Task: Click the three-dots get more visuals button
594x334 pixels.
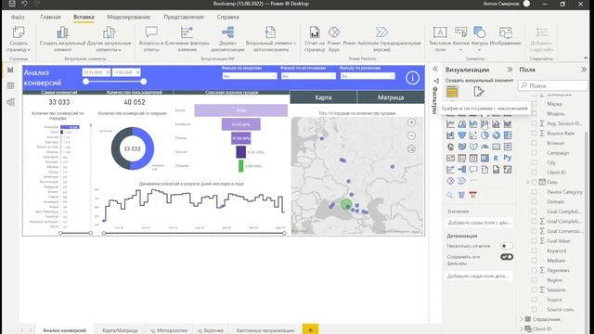Action: coord(473,181)
